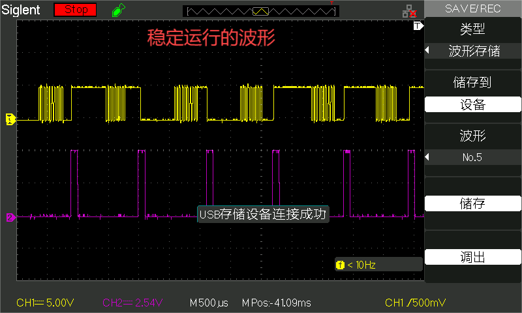Click the green USB probe icon
522x313 pixels.
click(x=119, y=10)
